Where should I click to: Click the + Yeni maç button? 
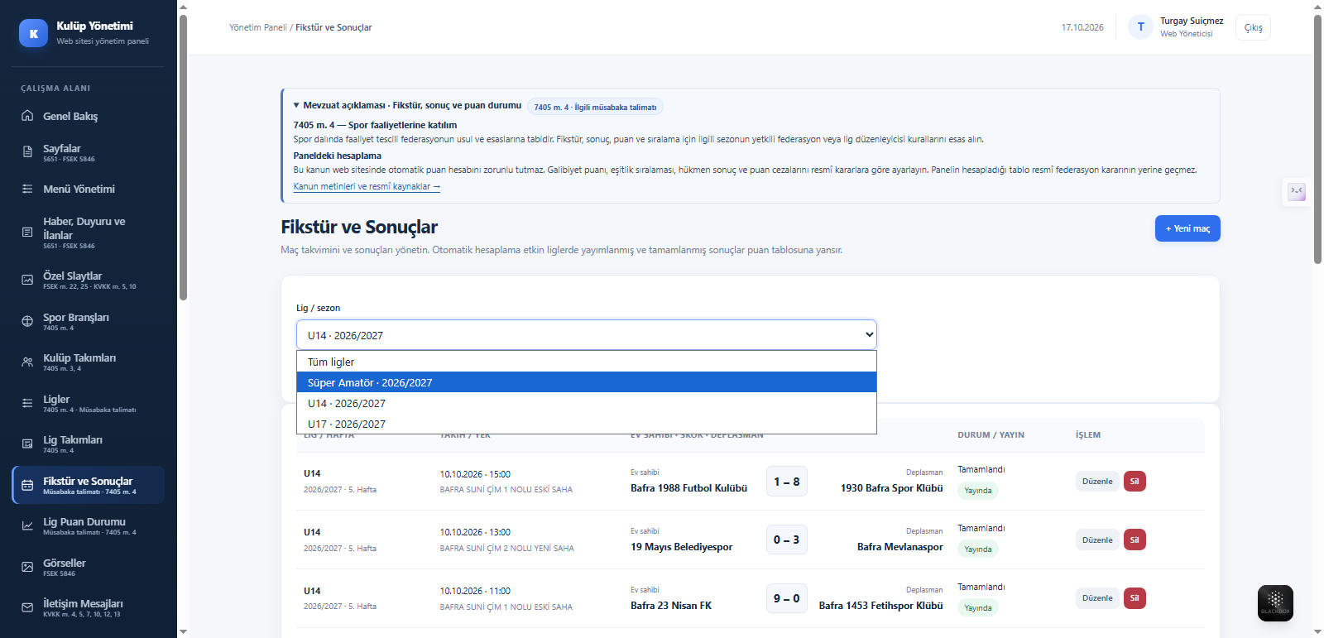tap(1187, 228)
